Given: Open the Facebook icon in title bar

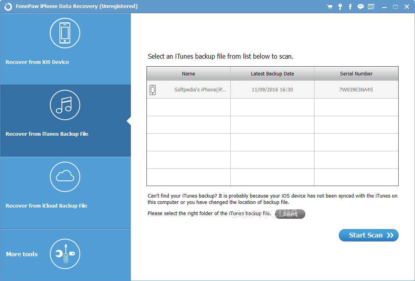Looking at the screenshot, I should point(350,7).
